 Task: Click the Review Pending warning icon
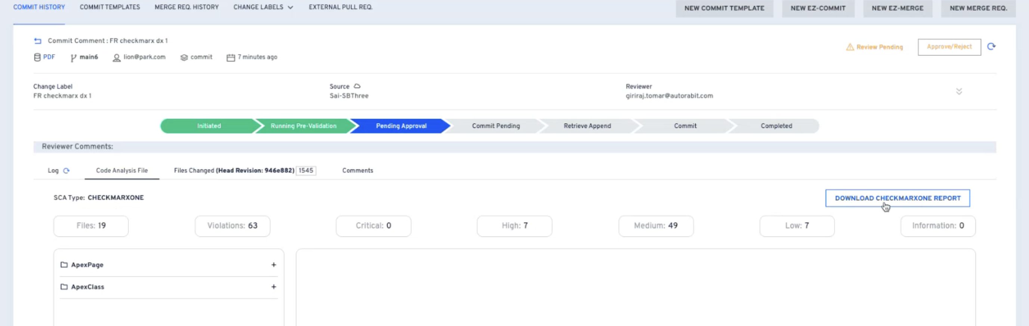pos(850,47)
